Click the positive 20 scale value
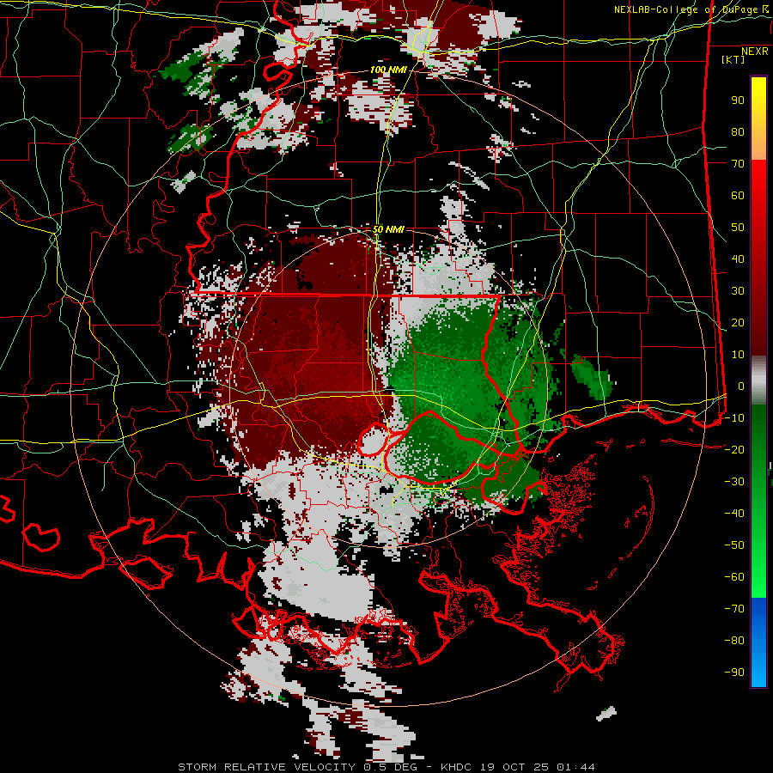Image resolution: width=773 pixels, height=773 pixels. 738,322
